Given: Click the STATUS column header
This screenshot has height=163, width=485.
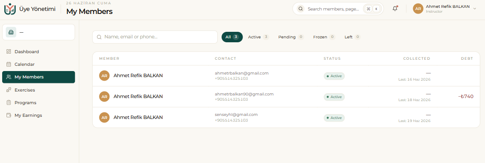Looking at the screenshot, I should pyautogui.click(x=332, y=58).
